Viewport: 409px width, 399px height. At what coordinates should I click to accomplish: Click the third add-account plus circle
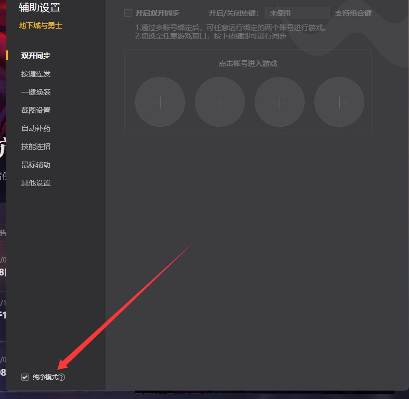click(280, 102)
